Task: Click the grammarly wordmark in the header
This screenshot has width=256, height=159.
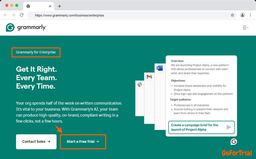Action: coord(31,27)
